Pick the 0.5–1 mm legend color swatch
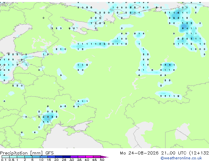209x161 pixels. [13, 157]
